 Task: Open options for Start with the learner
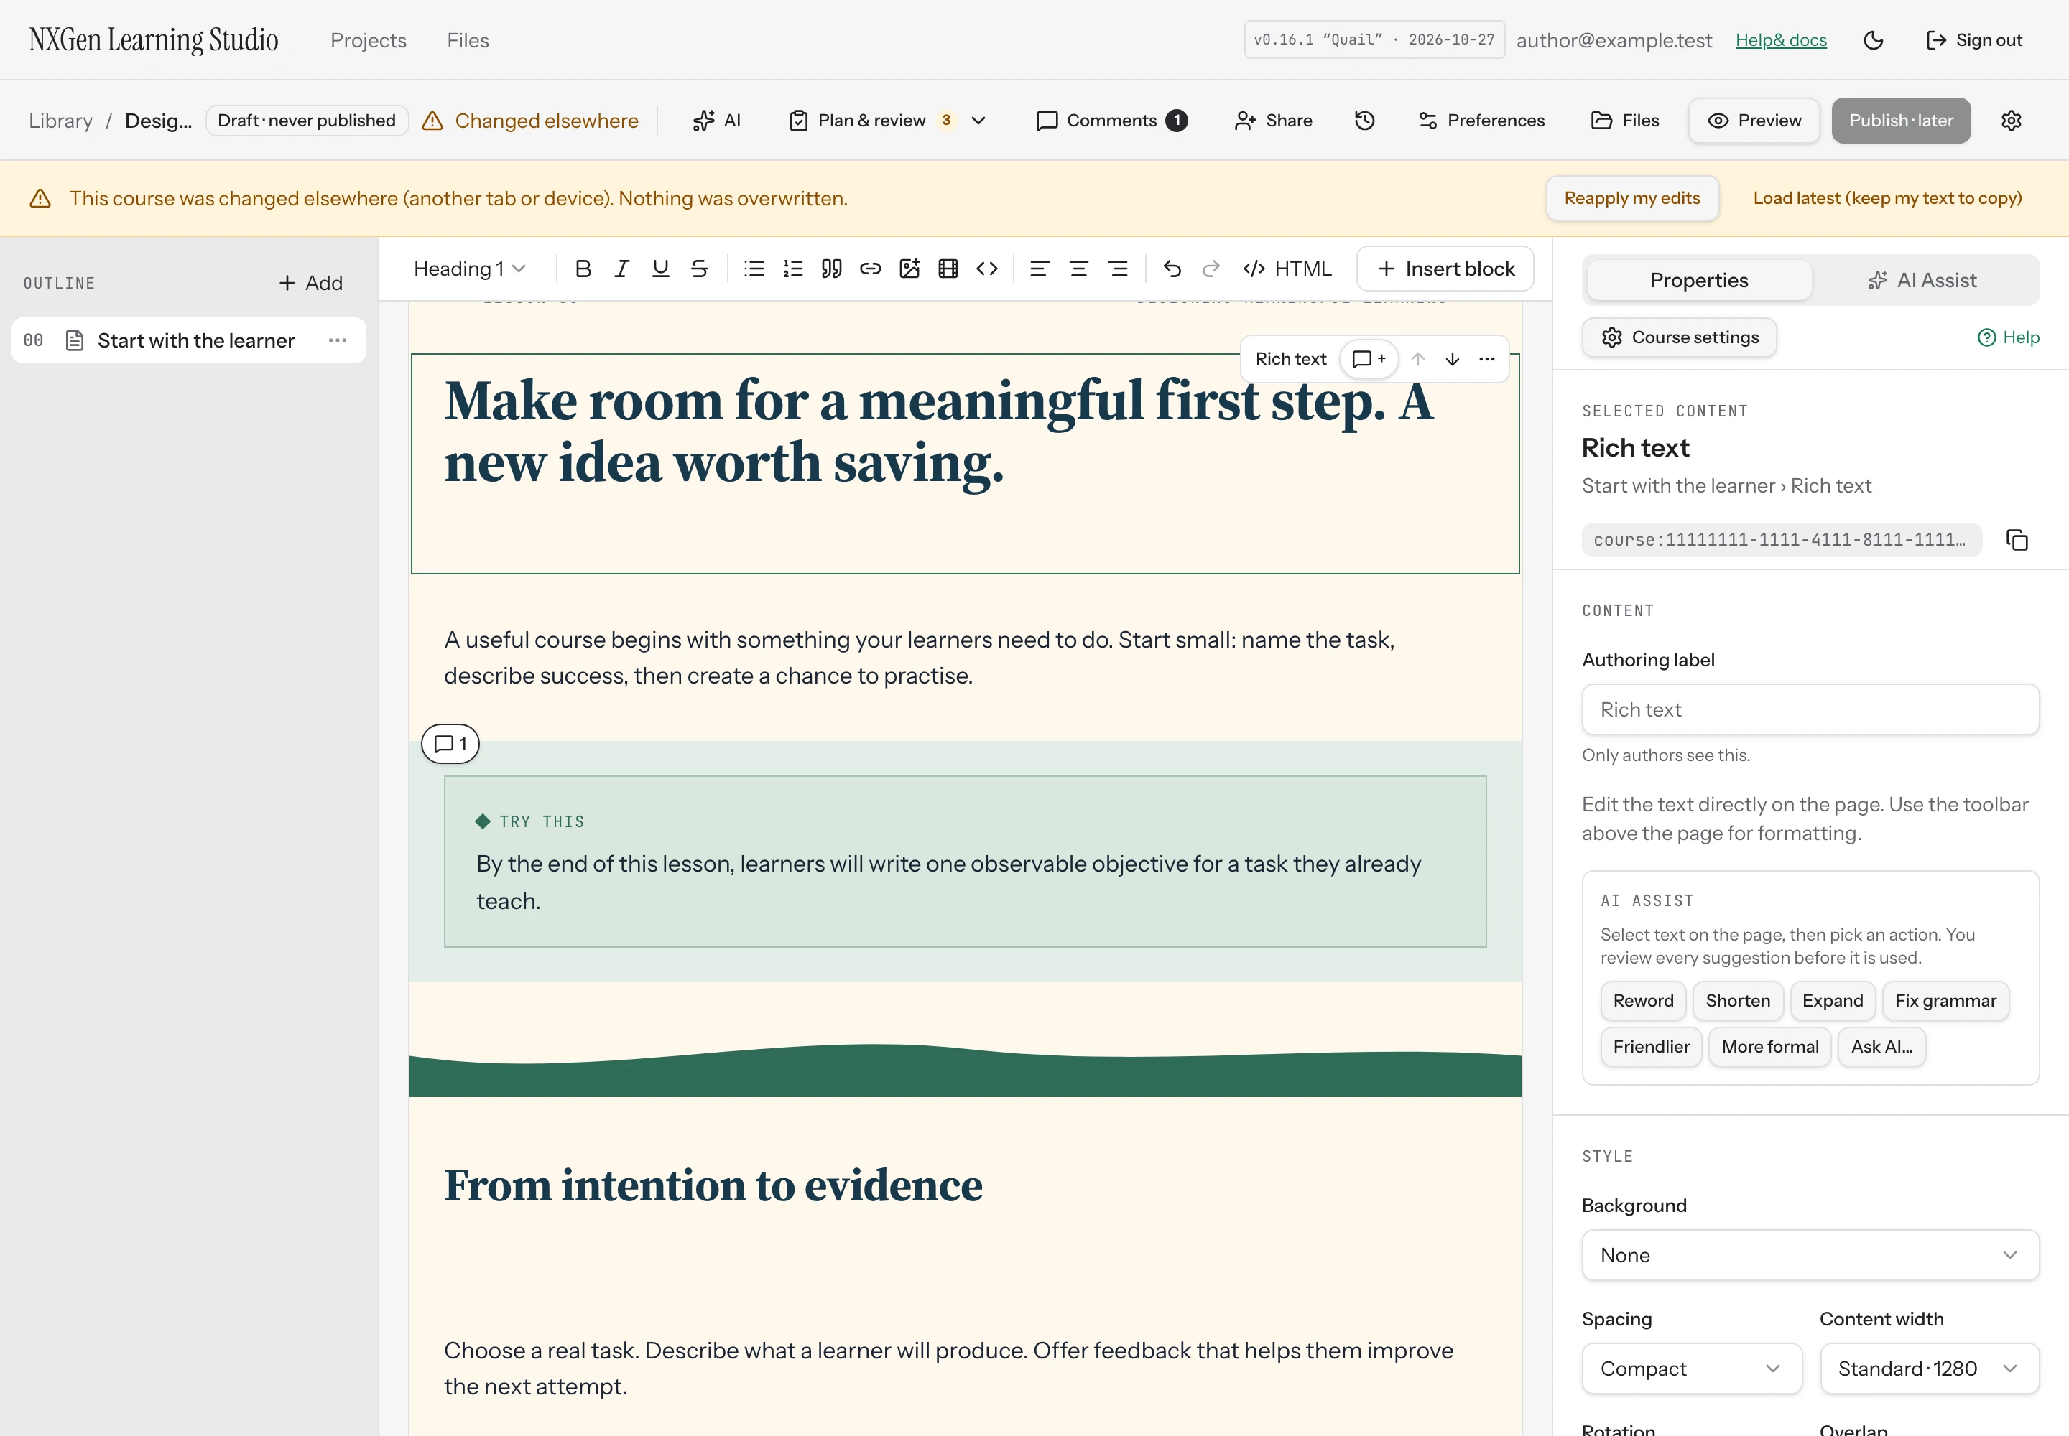338,340
